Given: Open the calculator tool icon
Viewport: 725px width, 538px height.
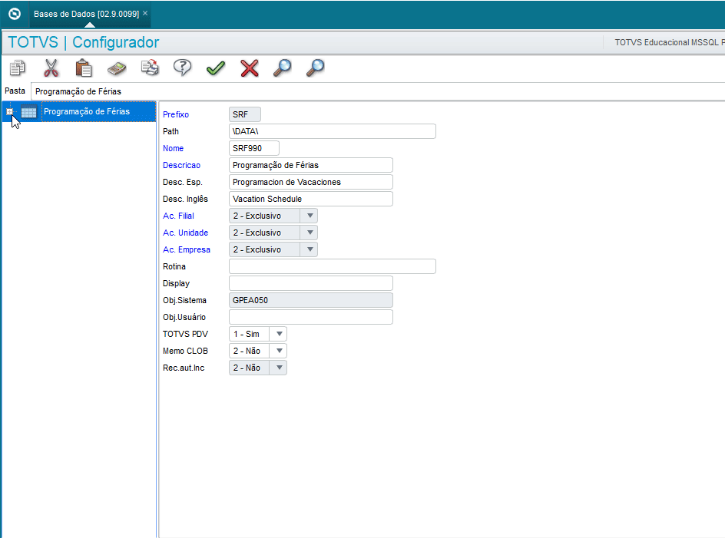Looking at the screenshot, I should 117,68.
